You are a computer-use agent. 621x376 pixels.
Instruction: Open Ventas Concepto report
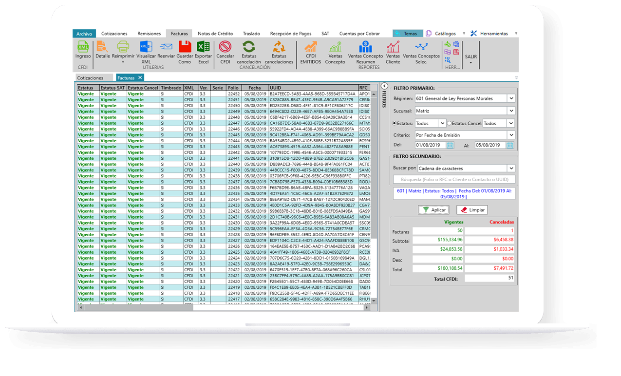[x=335, y=52]
